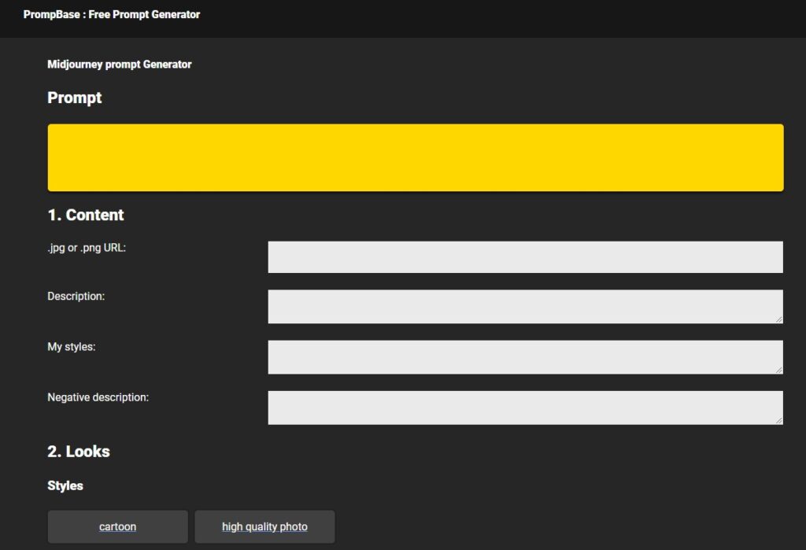Click the ".jpg or .png URL:" label
Image resolution: width=806 pixels, height=550 pixels.
(x=87, y=248)
